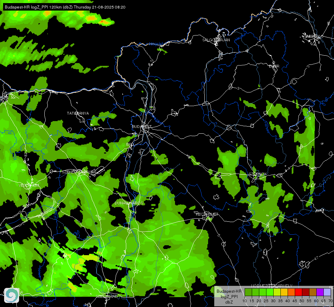Select the 10–15 dBZ dark green swatch
This screenshot has height=307, width=334.
click(248, 292)
